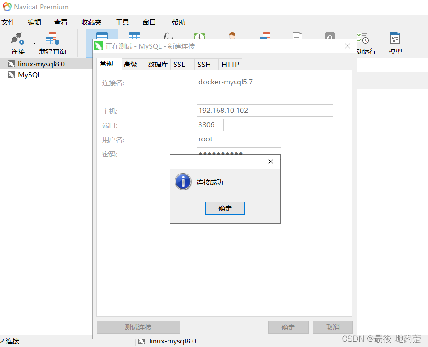Confirm the 连接成功 message with 确定
The width and height of the screenshot is (428, 347).
pyautogui.click(x=225, y=208)
